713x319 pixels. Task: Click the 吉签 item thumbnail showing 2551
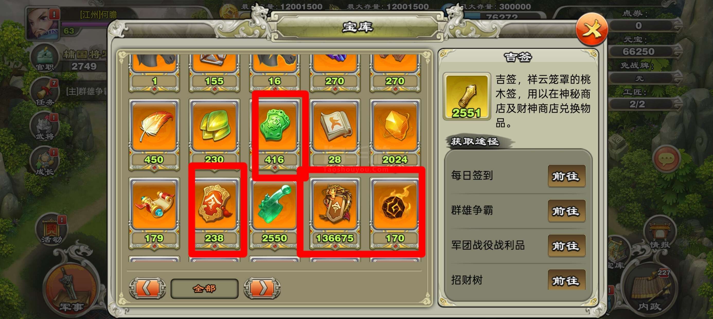pyautogui.click(x=467, y=96)
